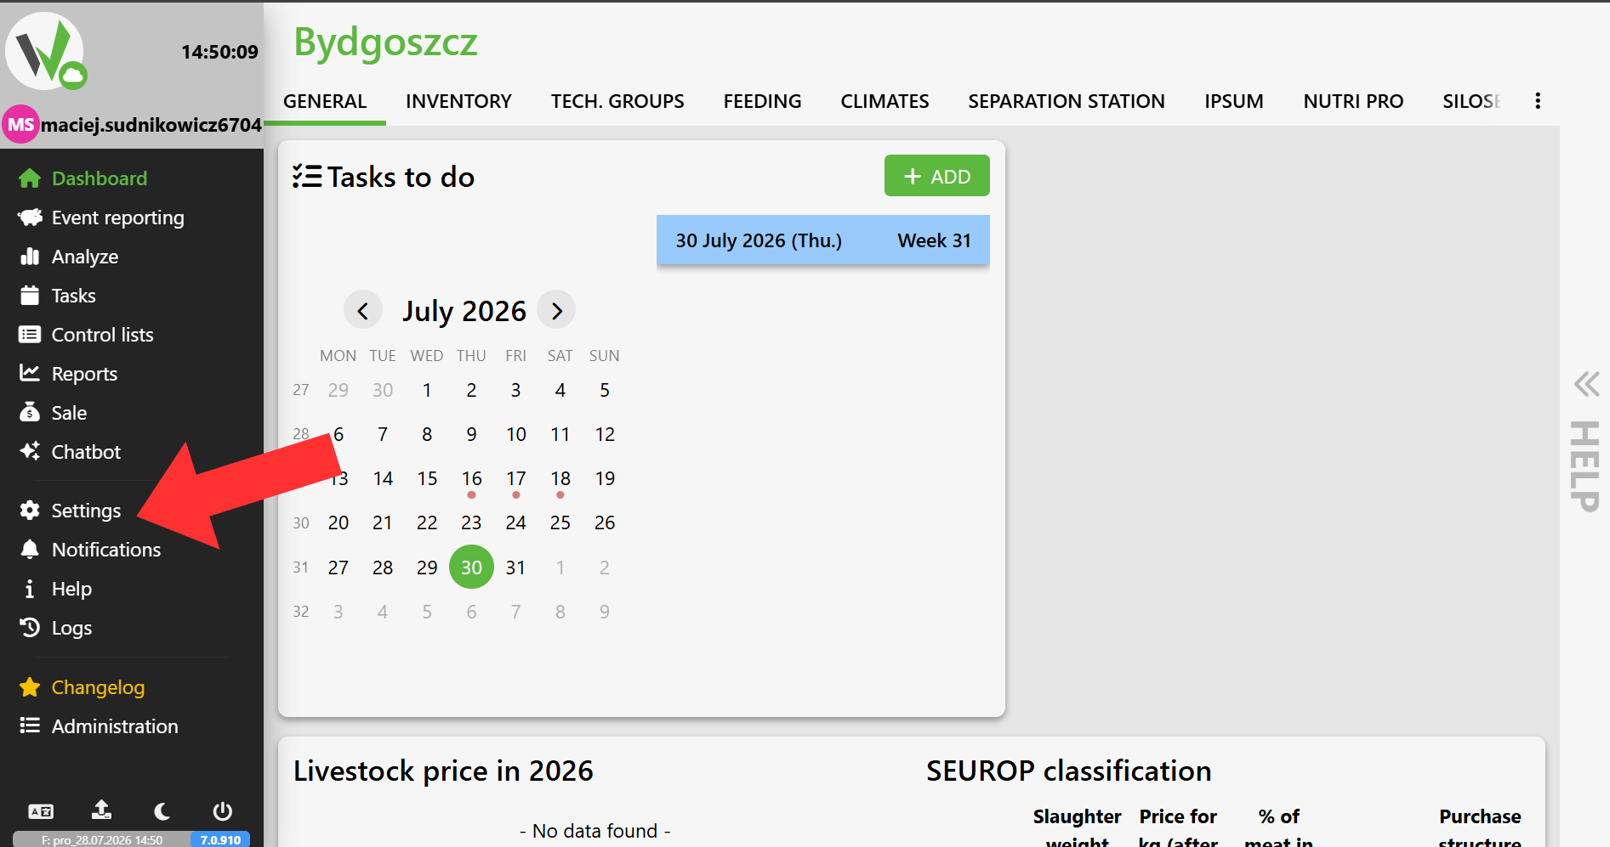Open the CLIMATES tab
This screenshot has height=847, width=1610.
(x=885, y=101)
